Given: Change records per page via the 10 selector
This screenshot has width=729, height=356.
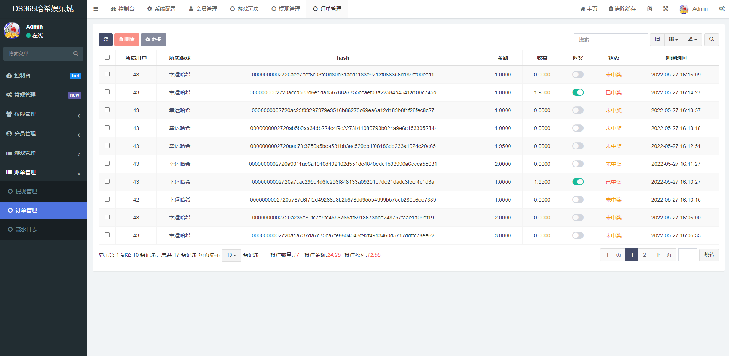Looking at the screenshot, I should (x=231, y=255).
